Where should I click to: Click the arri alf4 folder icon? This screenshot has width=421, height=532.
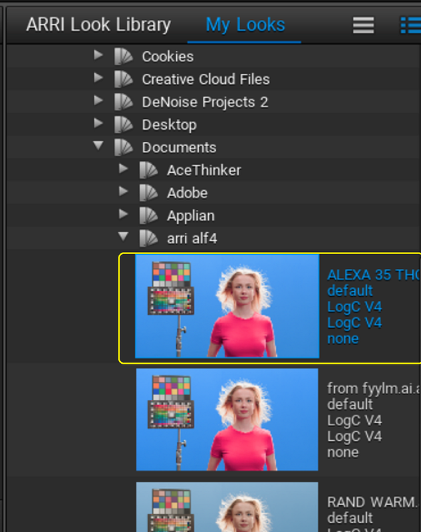[148, 238]
